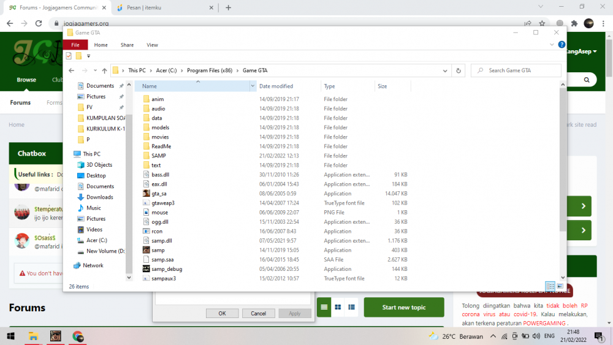The height and width of the screenshot is (345, 613).
Task: Click the Search Game GTA field
Action: [516, 70]
